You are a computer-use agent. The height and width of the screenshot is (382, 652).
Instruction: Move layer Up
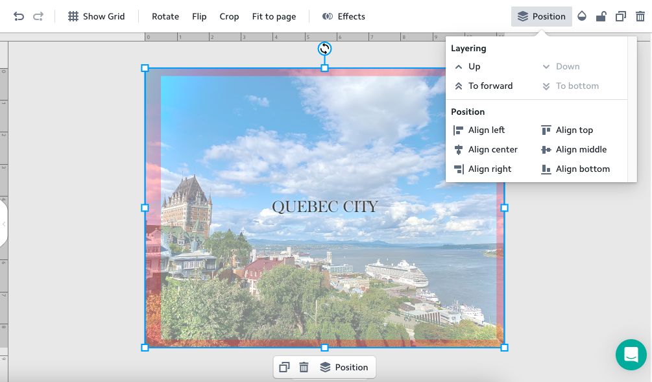pos(468,67)
